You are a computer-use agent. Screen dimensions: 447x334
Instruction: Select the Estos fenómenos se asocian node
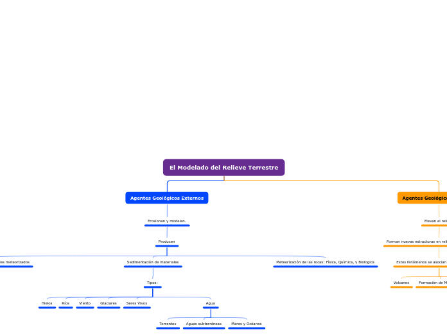[421, 262]
